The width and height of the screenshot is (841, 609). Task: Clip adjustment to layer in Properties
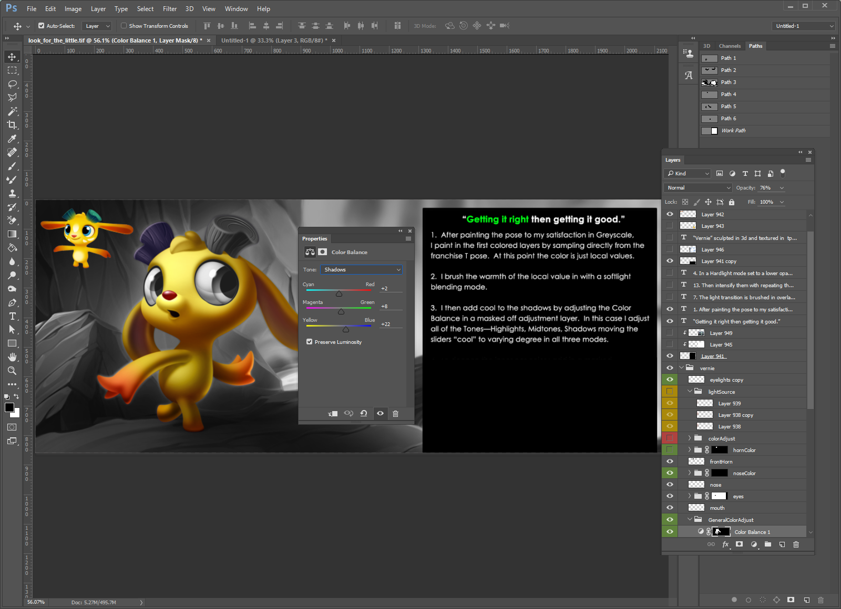pos(333,414)
